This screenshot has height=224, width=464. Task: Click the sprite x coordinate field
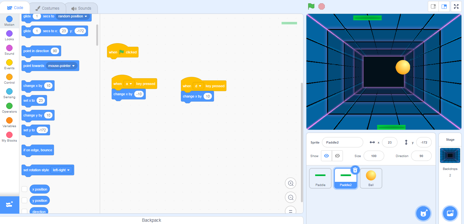[x=389, y=142]
